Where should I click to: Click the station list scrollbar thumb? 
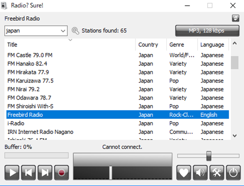point(235,62)
